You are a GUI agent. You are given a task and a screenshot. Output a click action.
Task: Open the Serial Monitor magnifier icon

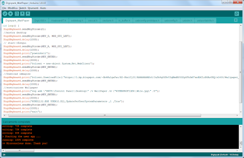[x=237, y=14]
